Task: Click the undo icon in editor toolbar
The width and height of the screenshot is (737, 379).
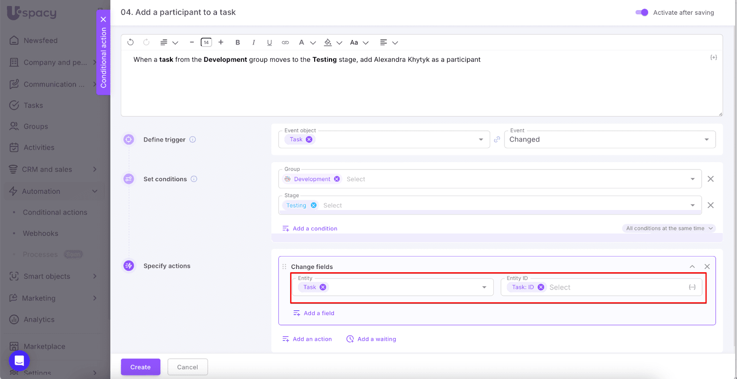Action: pyautogui.click(x=130, y=42)
